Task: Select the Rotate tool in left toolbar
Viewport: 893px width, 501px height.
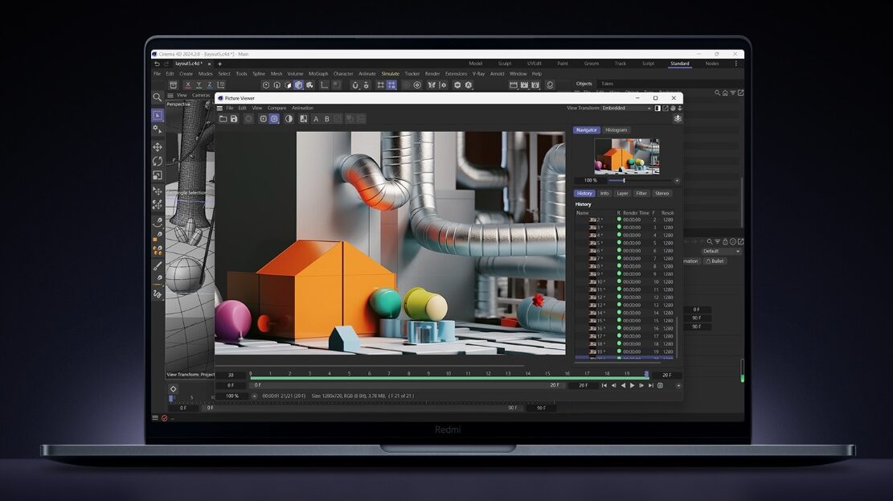Action: pos(158,161)
